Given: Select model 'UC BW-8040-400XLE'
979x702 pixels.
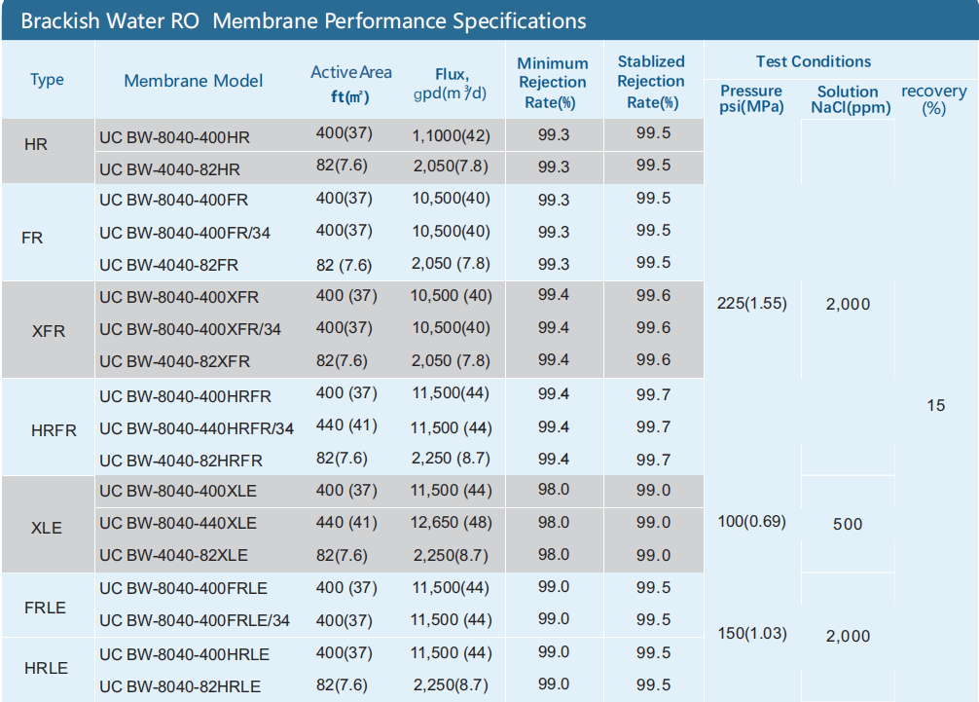Looking at the screenshot, I should coord(177,492).
